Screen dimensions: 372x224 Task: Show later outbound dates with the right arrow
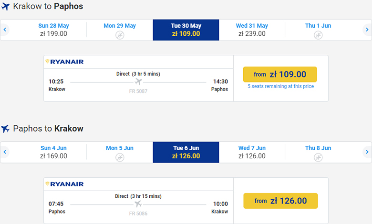[367, 30]
